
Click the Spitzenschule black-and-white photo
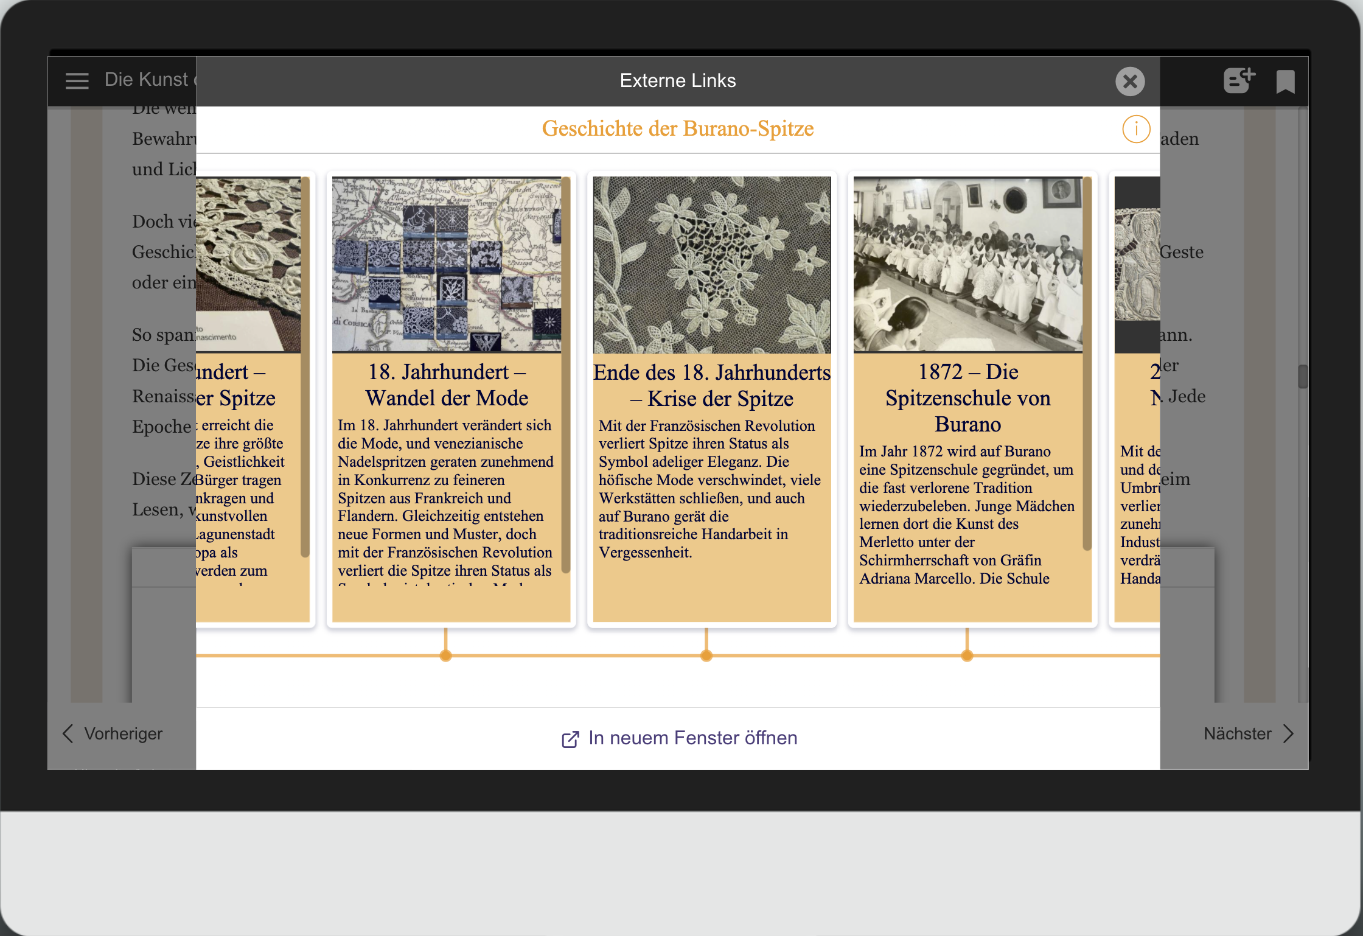[x=967, y=265]
